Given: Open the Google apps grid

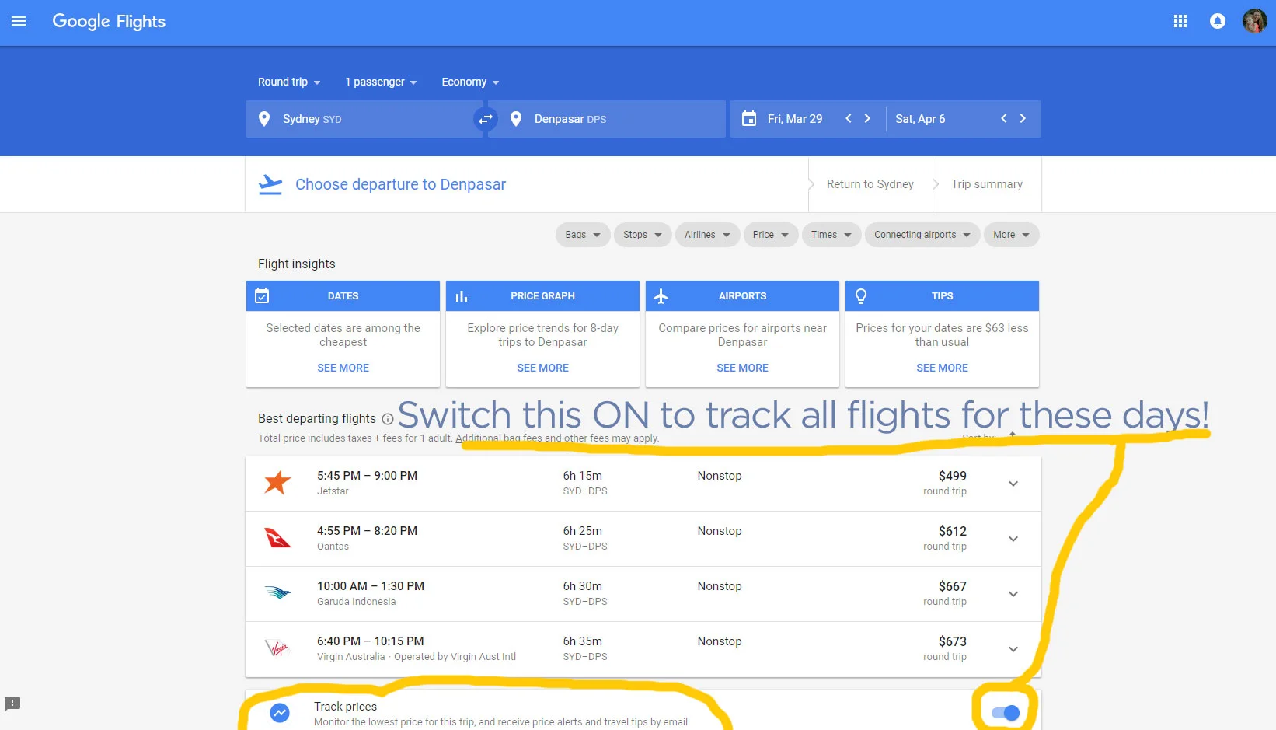Looking at the screenshot, I should tap(1180, 21).
